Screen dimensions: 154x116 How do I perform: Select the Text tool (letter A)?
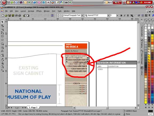pos(2,51)
